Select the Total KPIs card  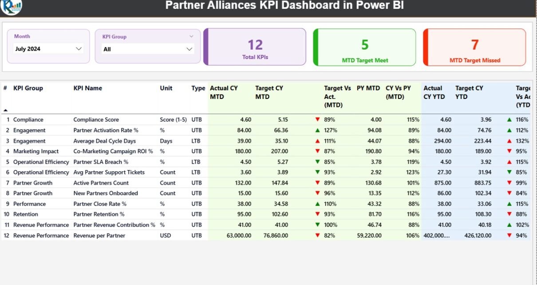[256, 47]
